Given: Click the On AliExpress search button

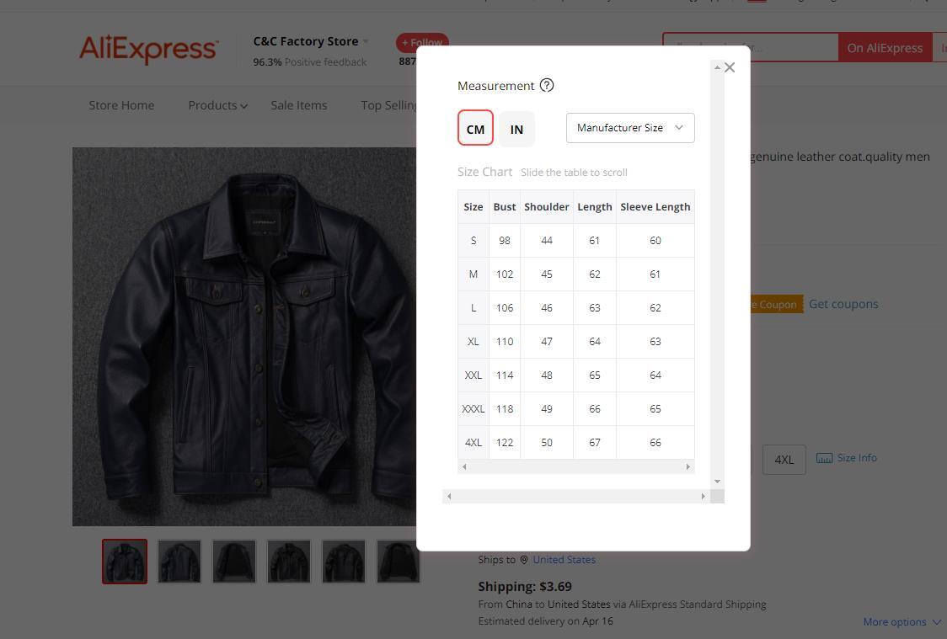Looking at the screenshot, I should 884,48.
